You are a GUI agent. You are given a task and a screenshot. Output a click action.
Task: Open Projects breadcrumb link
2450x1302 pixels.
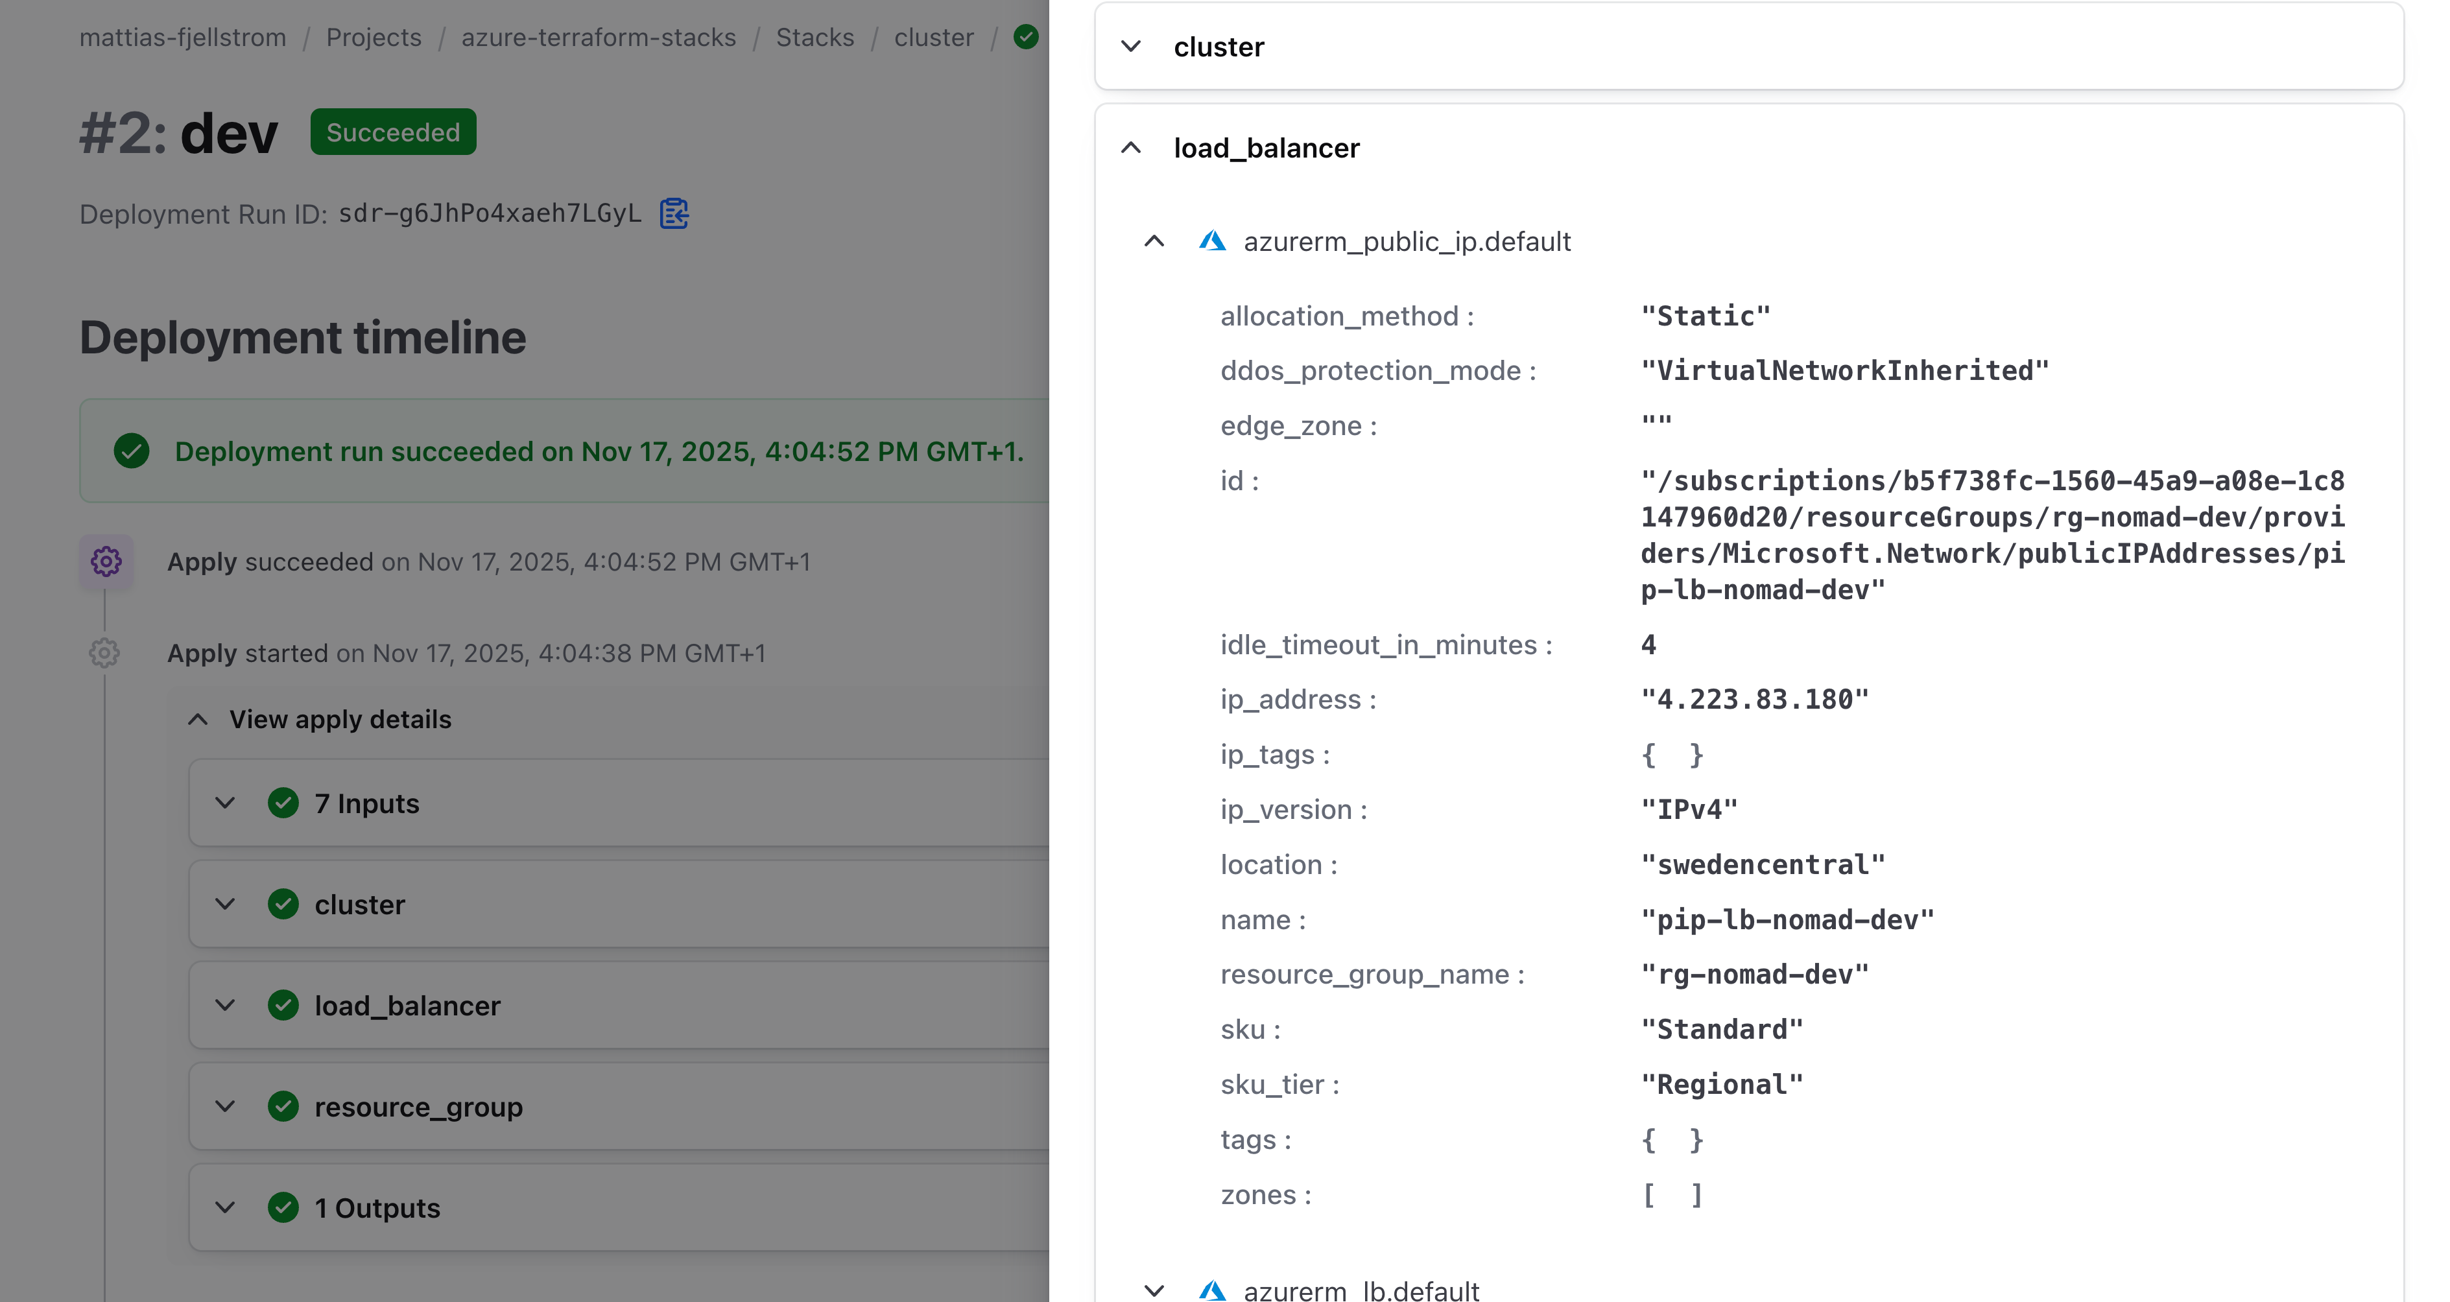373,37
